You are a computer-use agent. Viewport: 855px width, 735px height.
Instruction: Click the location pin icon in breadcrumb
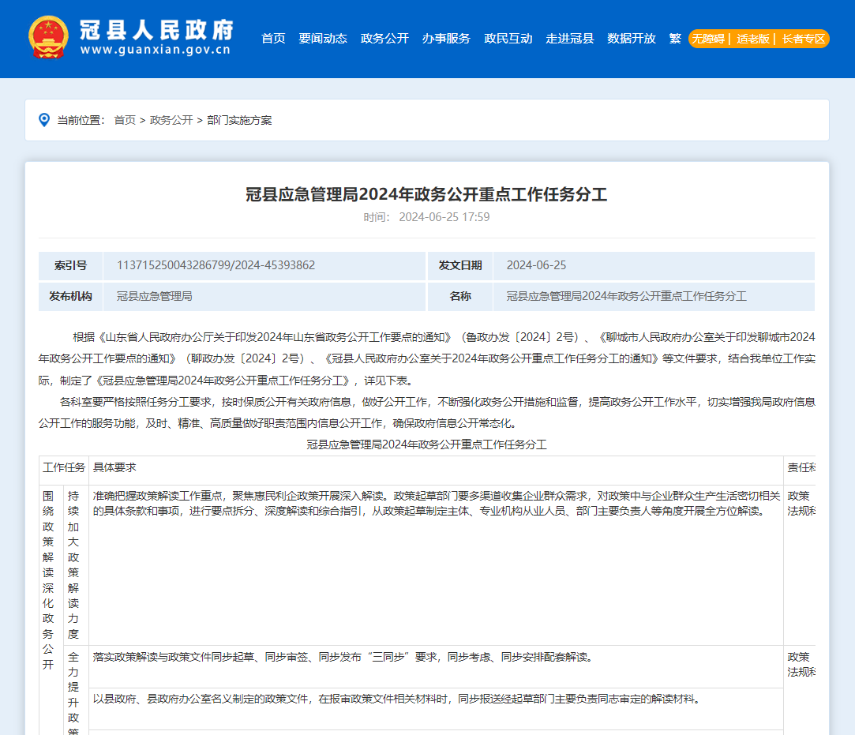pos(44,120)
